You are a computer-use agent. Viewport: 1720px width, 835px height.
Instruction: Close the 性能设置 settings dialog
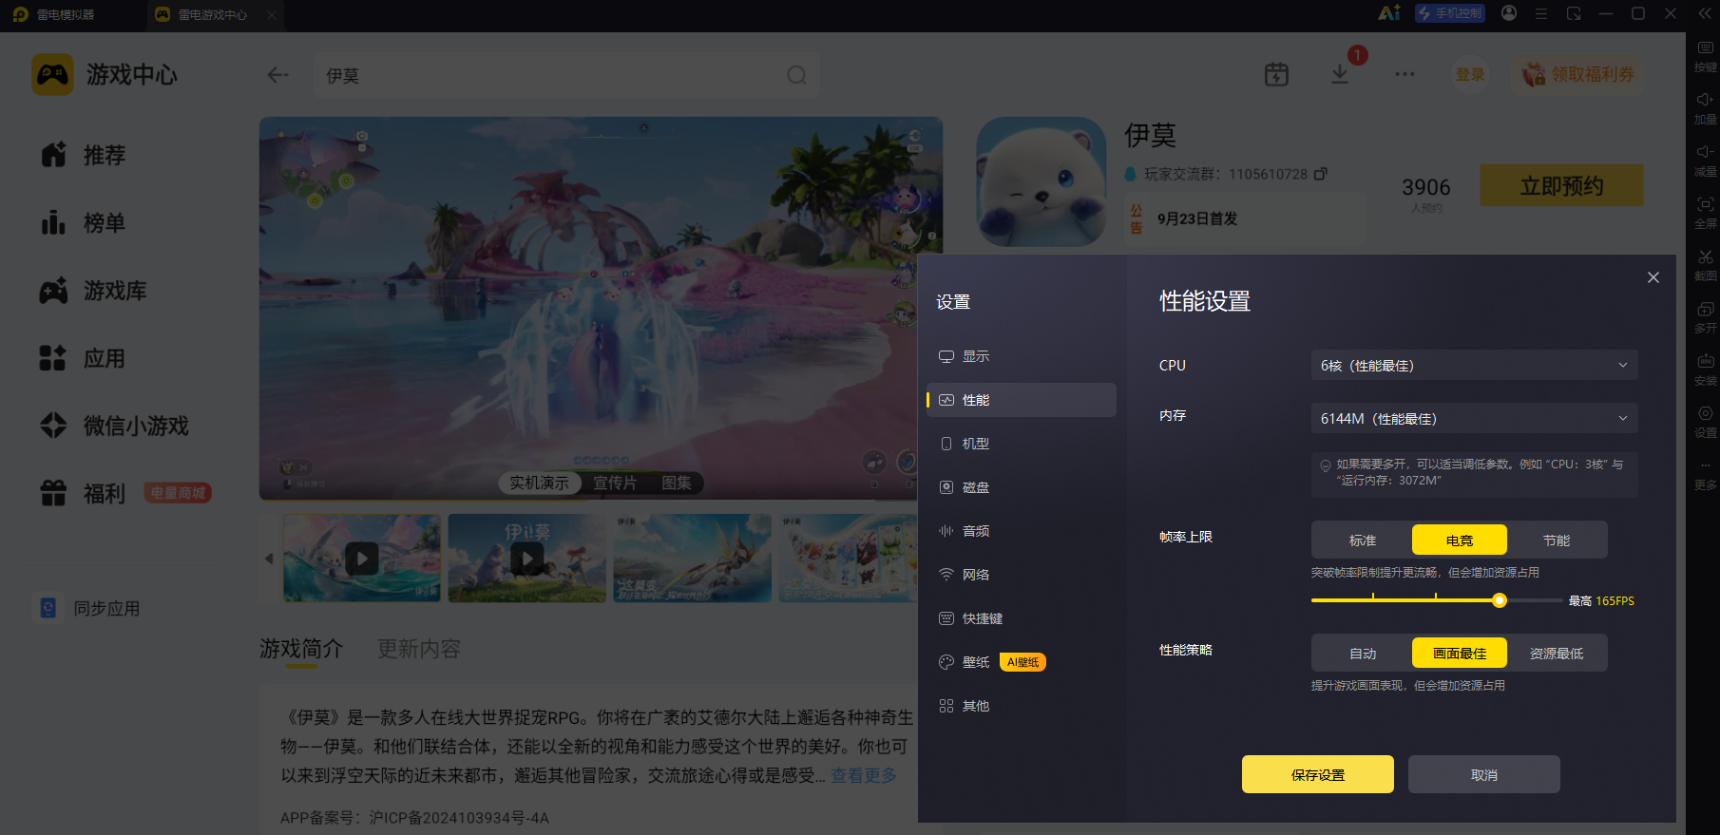tap(1653, 277)
